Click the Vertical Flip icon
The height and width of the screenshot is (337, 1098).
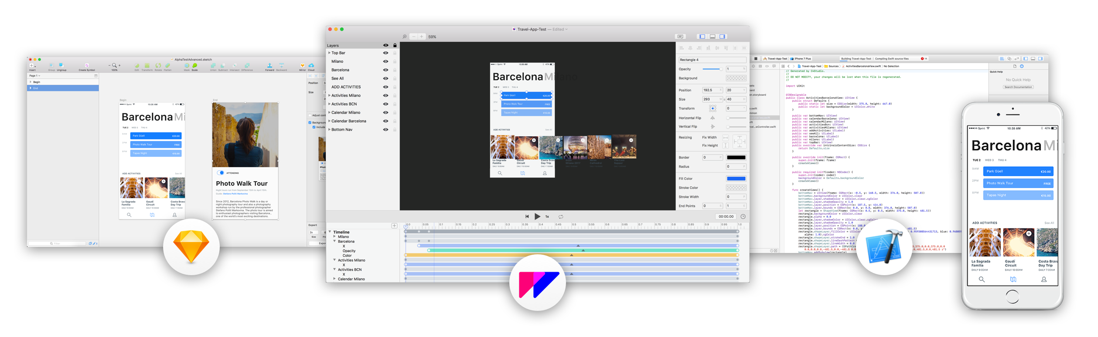point(713,127)
